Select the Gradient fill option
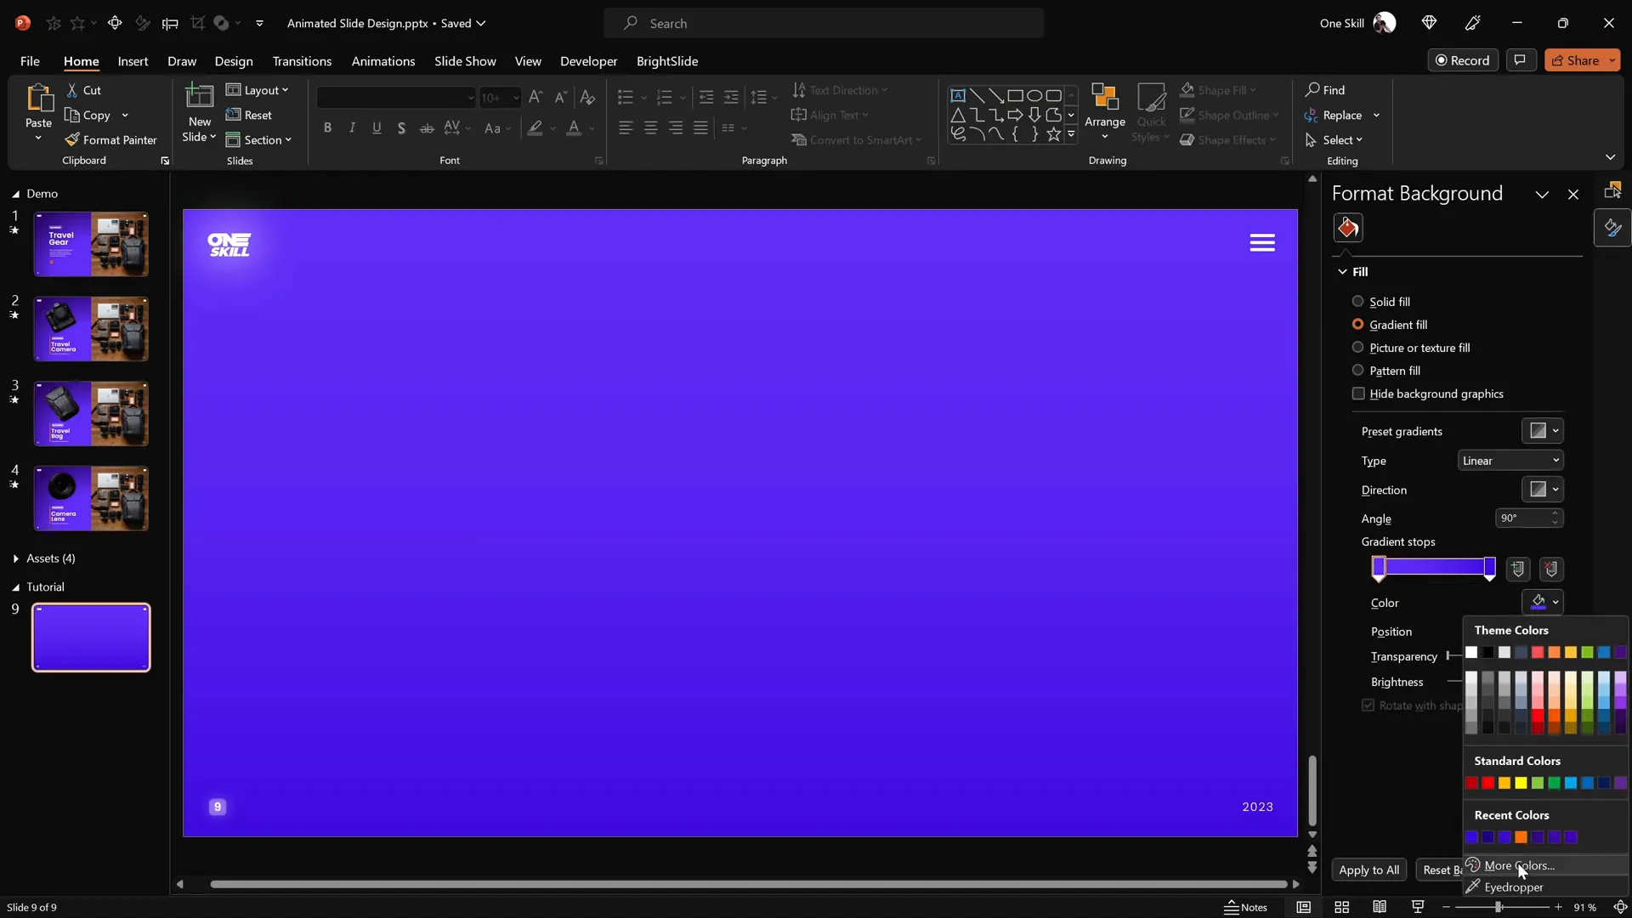Viewport: 1632px width, 918px height. (x=1358, y=325)
